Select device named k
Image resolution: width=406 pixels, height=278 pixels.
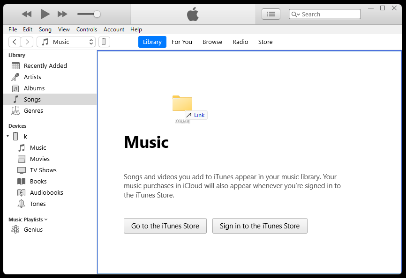(x=25, y=136)
